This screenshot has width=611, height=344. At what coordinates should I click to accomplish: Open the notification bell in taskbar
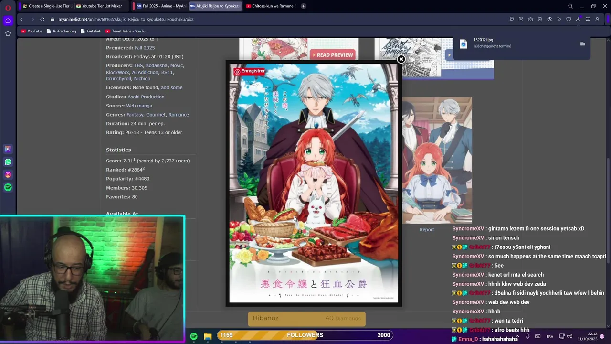(x=602, y=336)
